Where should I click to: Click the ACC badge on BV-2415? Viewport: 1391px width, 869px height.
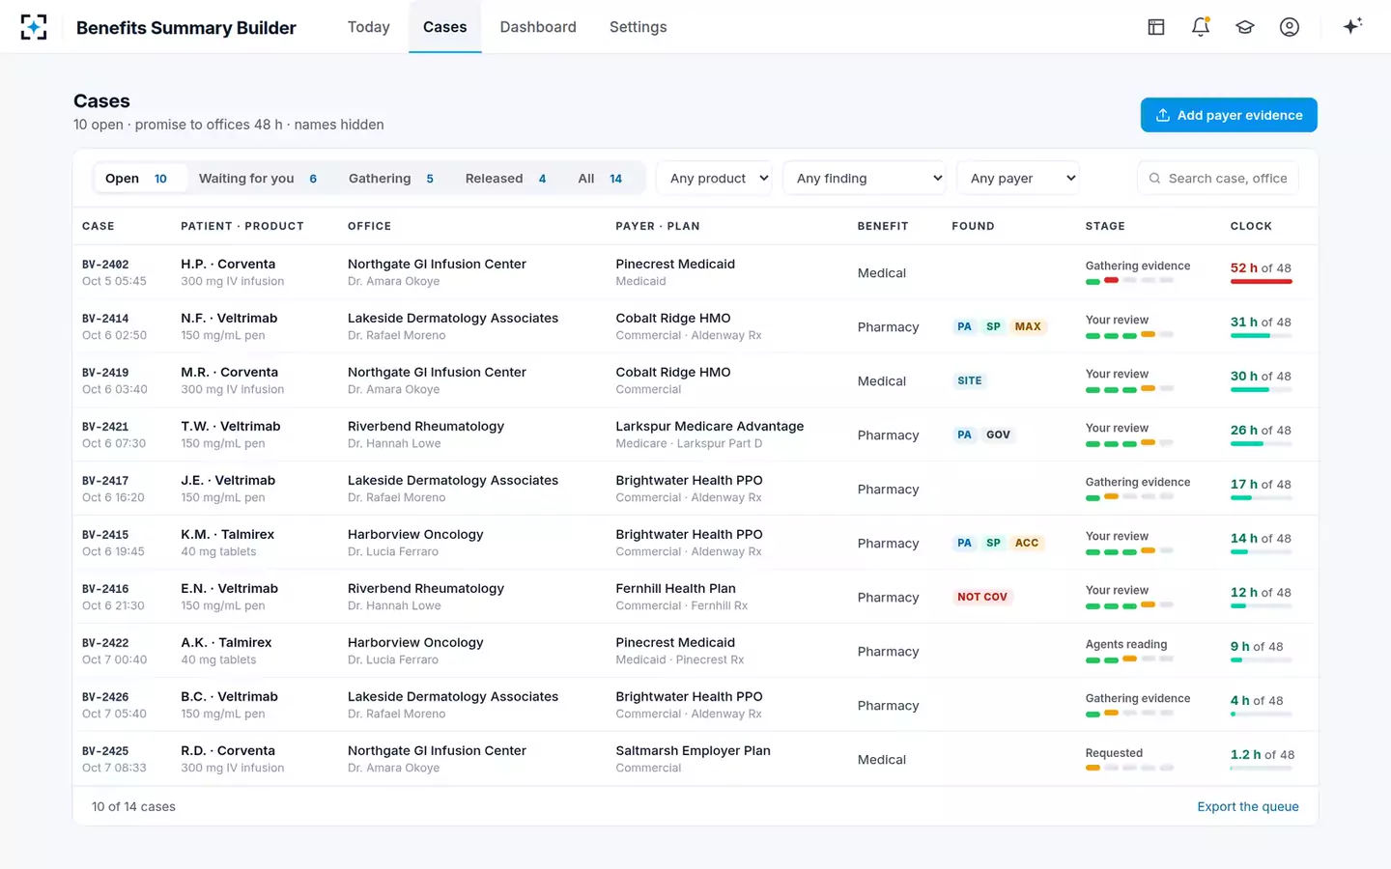click(x=1027, y=543)
